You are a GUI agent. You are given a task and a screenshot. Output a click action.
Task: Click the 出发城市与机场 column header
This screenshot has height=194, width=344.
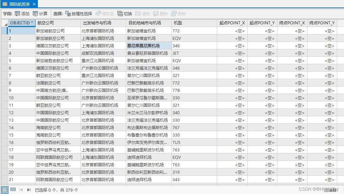[x=103, y=23]
